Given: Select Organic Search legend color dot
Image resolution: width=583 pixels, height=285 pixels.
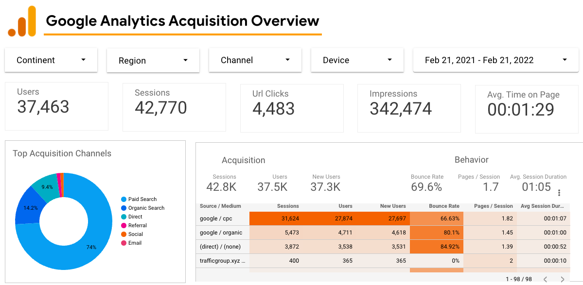Looking at the screenshot, I should (x=124, y=208).
